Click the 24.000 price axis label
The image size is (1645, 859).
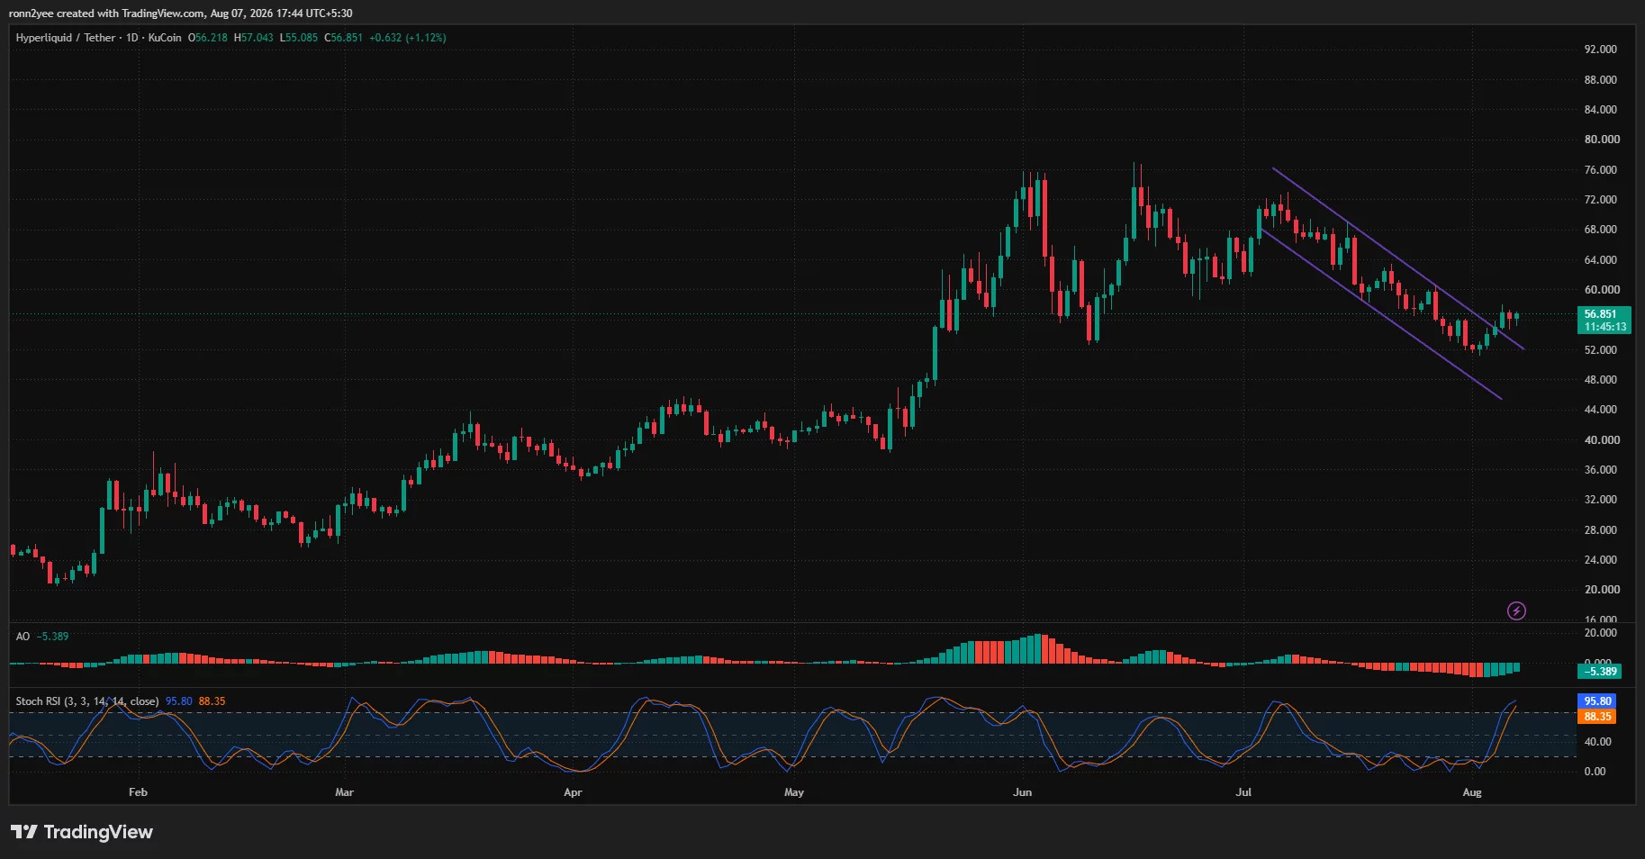(1601, 560)
